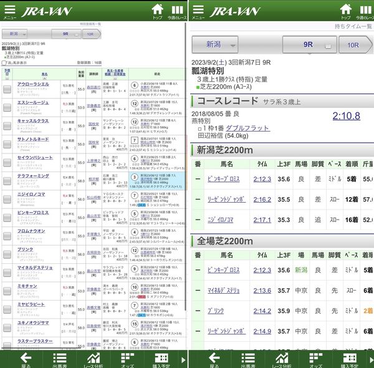Open time 2:12.3 in 新潟芝2200m table
The width and height of the screenshot is (374, 368).
pyautogui.click(x=262, y=179)
